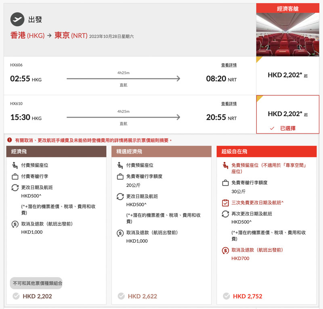Click refresh icon beside 再次更改日期及航班
This screenshot has width=323, height=309.
225,214
